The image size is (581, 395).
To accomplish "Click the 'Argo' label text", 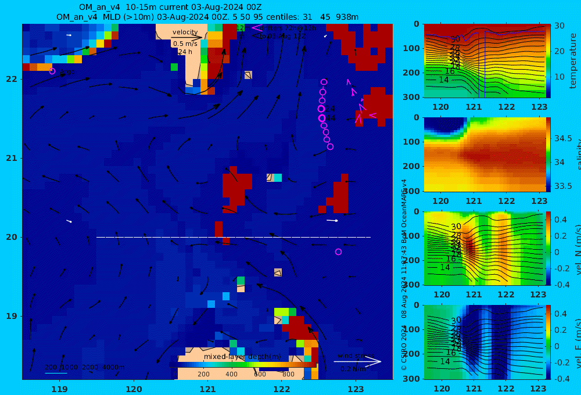I will (67, 72).
